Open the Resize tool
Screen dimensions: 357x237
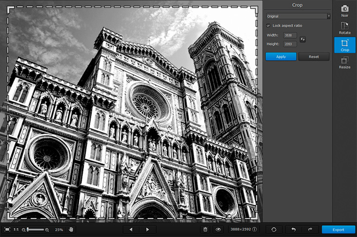[345, 63]
